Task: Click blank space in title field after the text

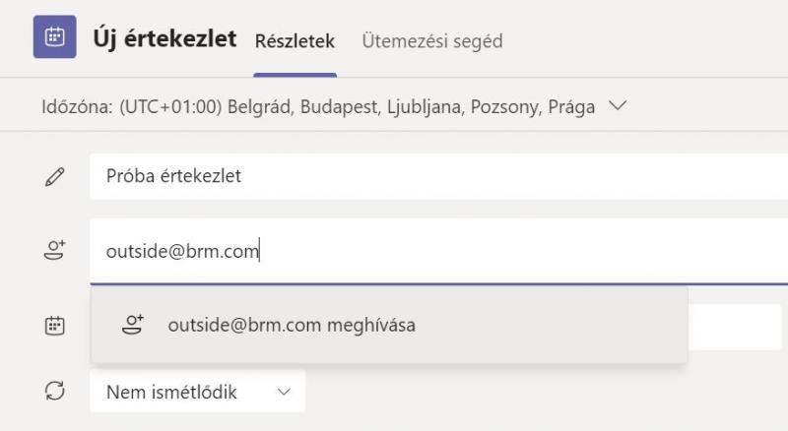Action: point(512,176)
